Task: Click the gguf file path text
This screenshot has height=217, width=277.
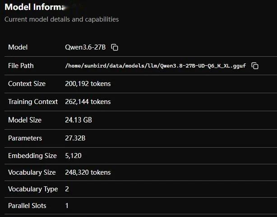Action: coord(156,66)
